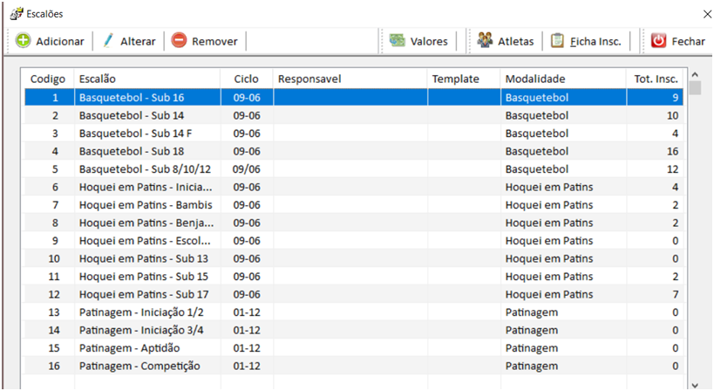
Task: Click the Alterar pencil icon
Action: click(108, 41)
